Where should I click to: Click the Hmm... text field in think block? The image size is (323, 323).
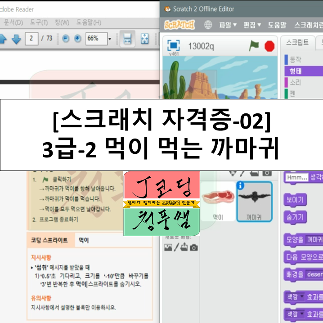[x=297, y=177]
